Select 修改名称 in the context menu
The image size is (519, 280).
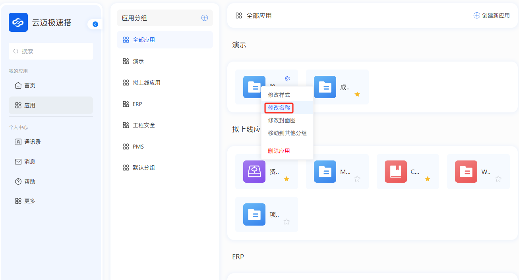[x=279, y=108]
